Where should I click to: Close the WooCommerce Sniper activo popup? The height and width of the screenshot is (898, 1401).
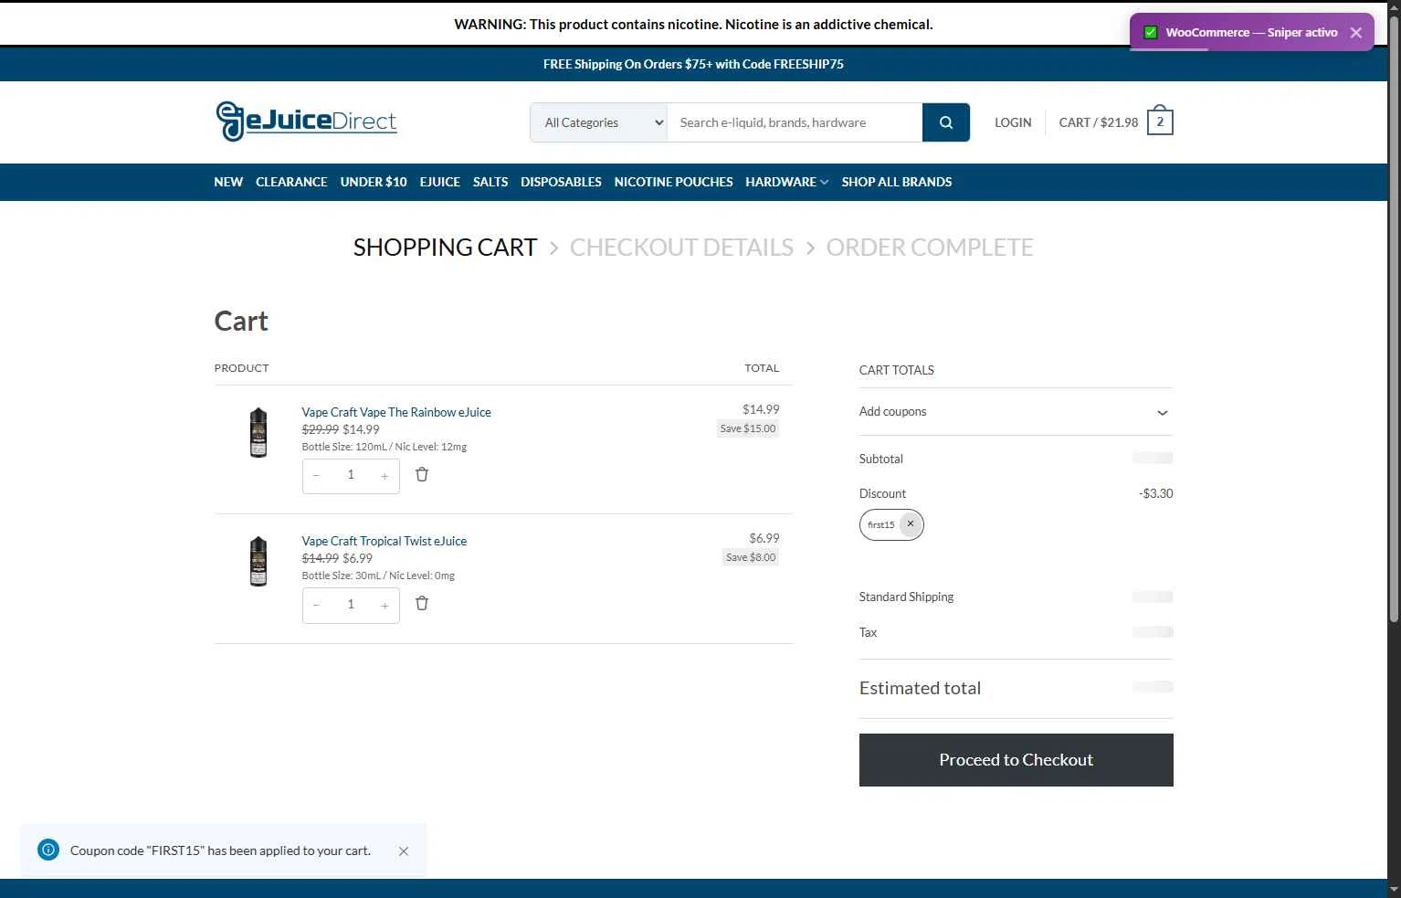pyautogui.click(x=1356, y=33)
